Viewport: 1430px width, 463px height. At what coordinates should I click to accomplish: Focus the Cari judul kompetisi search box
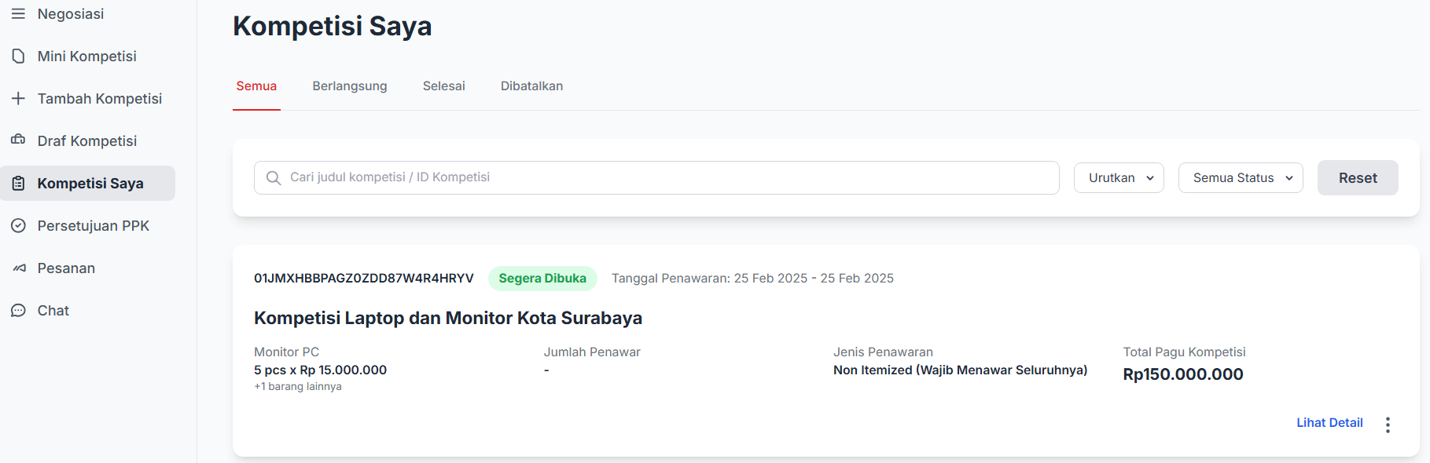668,178
